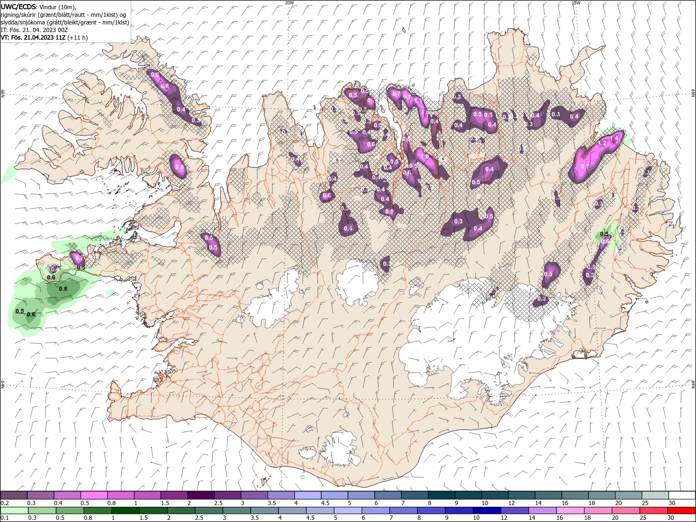
Task: Click the '0.7' value below 1.2 in eastern pink patch
Action: [x=585, y=166]
